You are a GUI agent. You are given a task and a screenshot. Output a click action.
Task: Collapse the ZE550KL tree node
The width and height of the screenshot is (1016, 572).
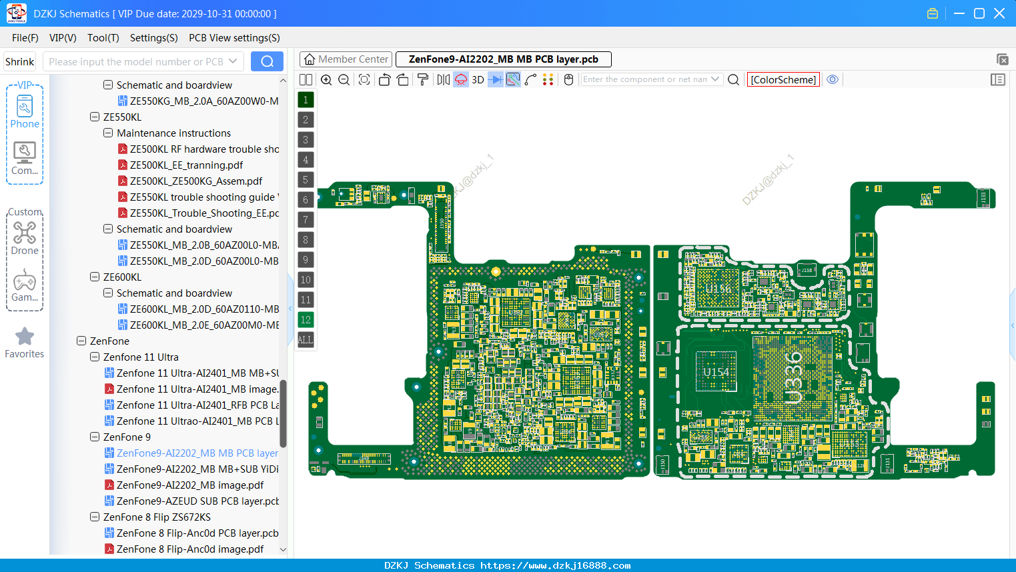pos(95,117)
